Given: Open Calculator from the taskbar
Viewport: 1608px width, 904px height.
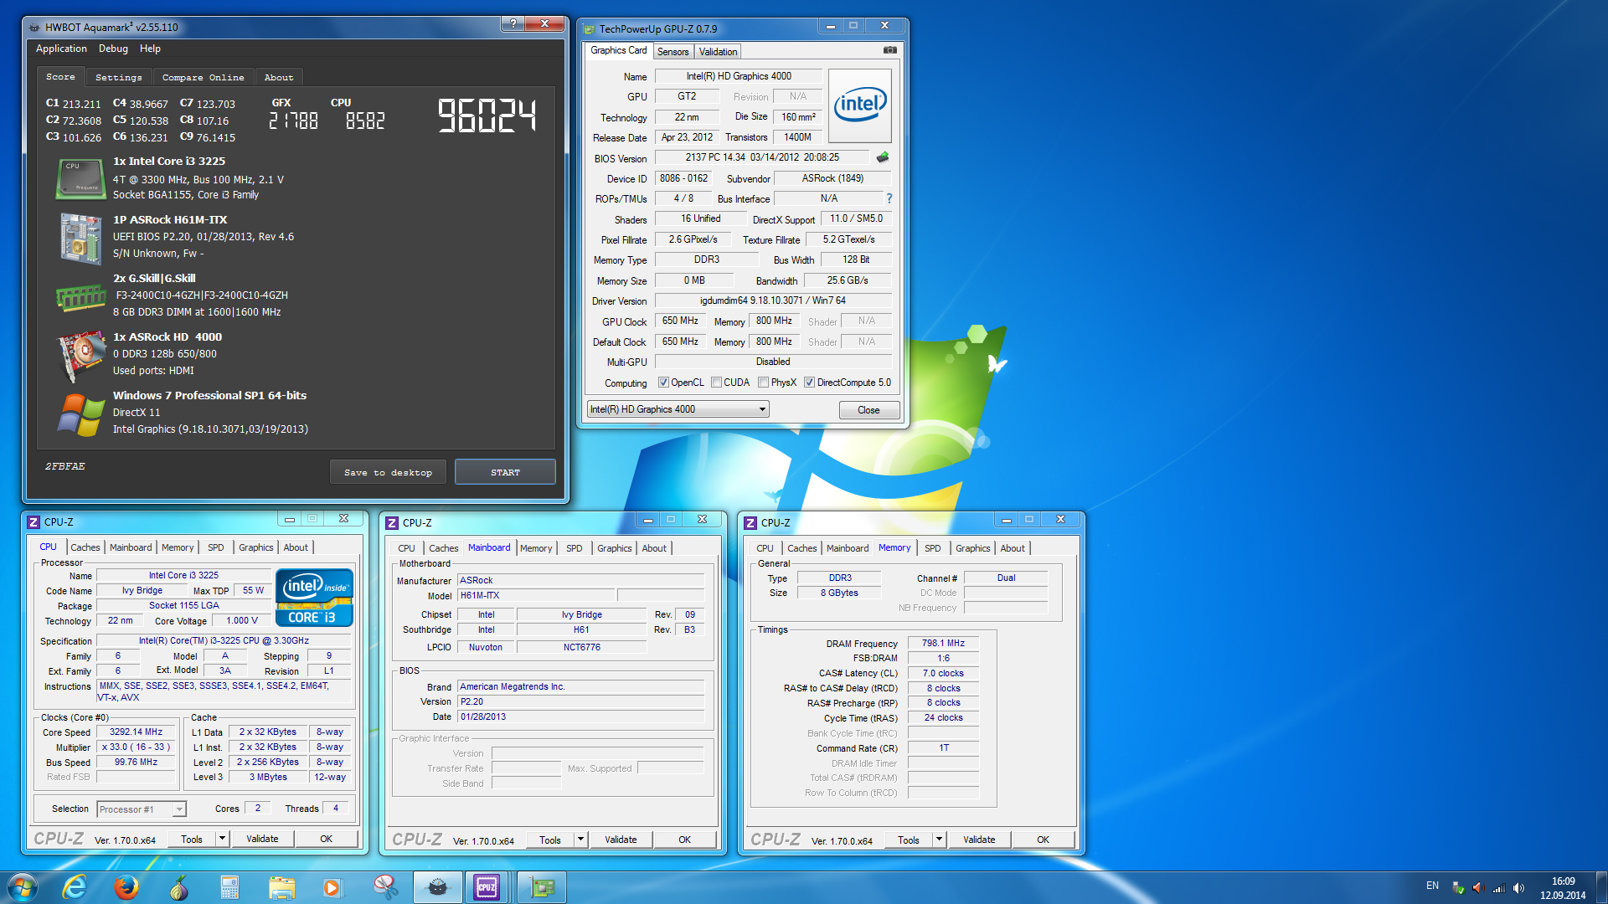Looking at the screenshot, I should pyautogui.click(x=229, y=887).
